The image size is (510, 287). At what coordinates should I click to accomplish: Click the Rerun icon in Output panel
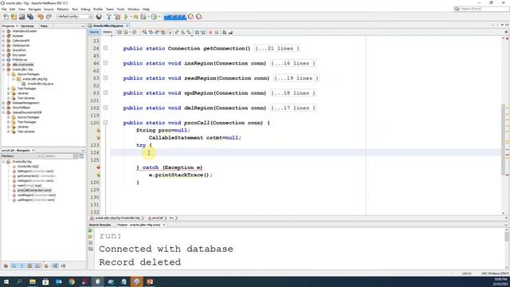click(90, 230)
